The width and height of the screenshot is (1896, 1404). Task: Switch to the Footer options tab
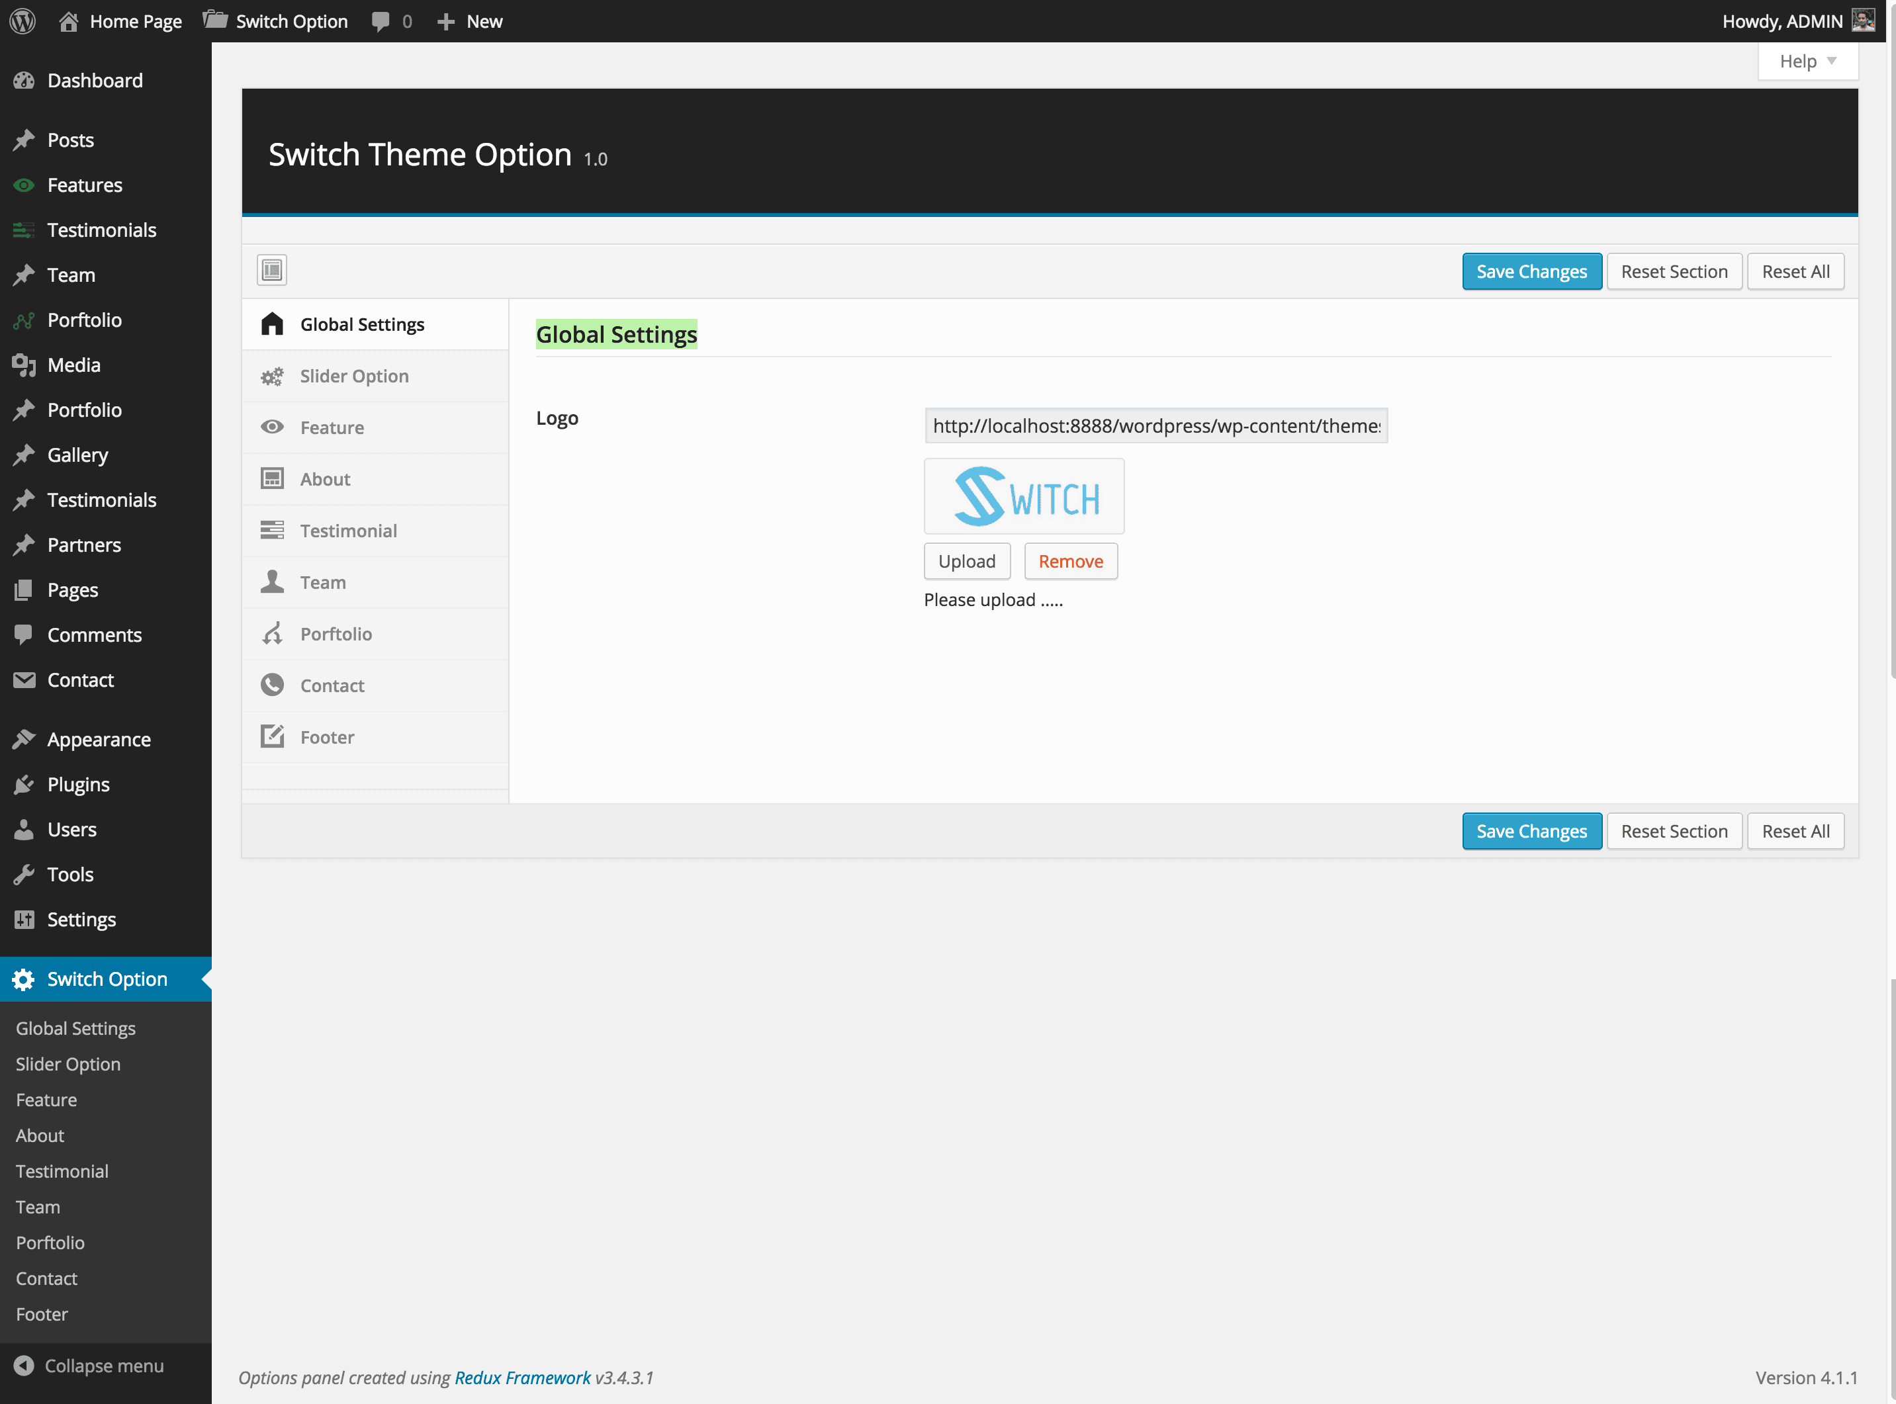point(327,737)
